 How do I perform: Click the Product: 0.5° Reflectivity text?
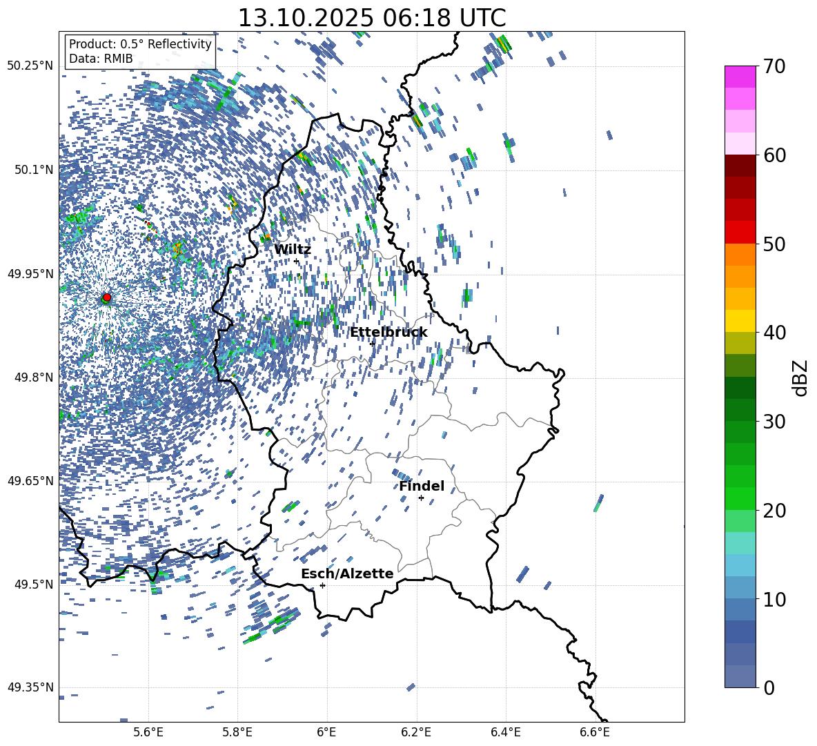(x=140, y=43)
